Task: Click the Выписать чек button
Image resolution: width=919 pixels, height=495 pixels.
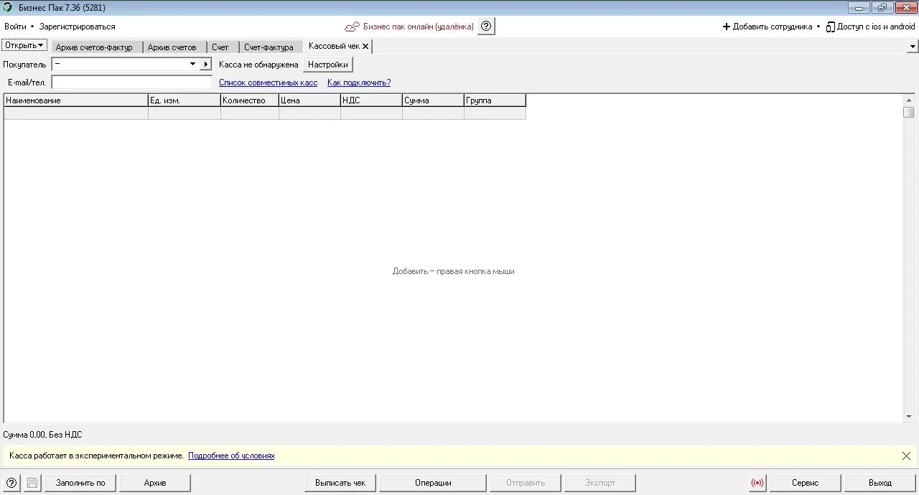Action: tap(340, 483)
